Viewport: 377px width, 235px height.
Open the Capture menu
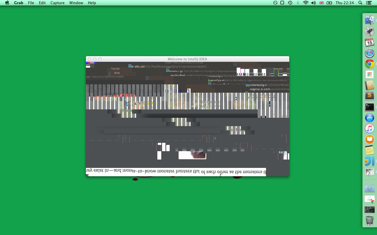[58, 3]
